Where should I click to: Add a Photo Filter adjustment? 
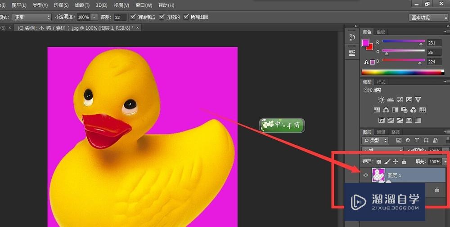pos(405,110)
